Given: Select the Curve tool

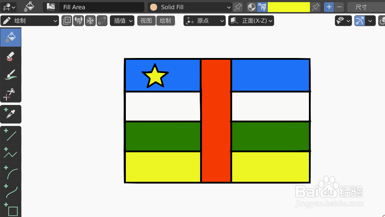Looking at the screenshot, I should [11, 191].
